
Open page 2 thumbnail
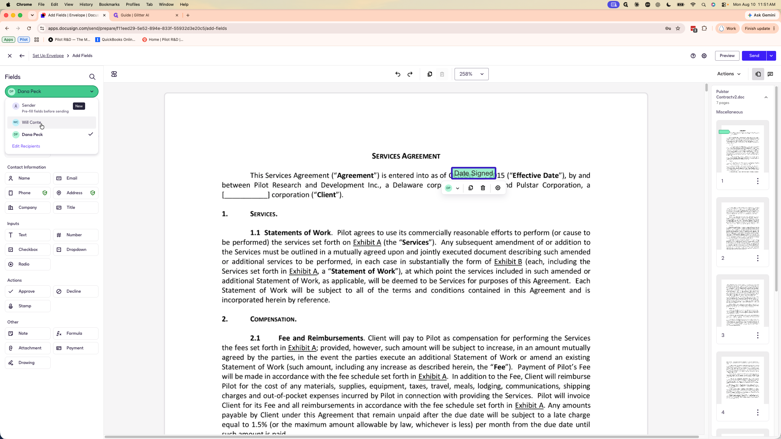pos(743,226)
